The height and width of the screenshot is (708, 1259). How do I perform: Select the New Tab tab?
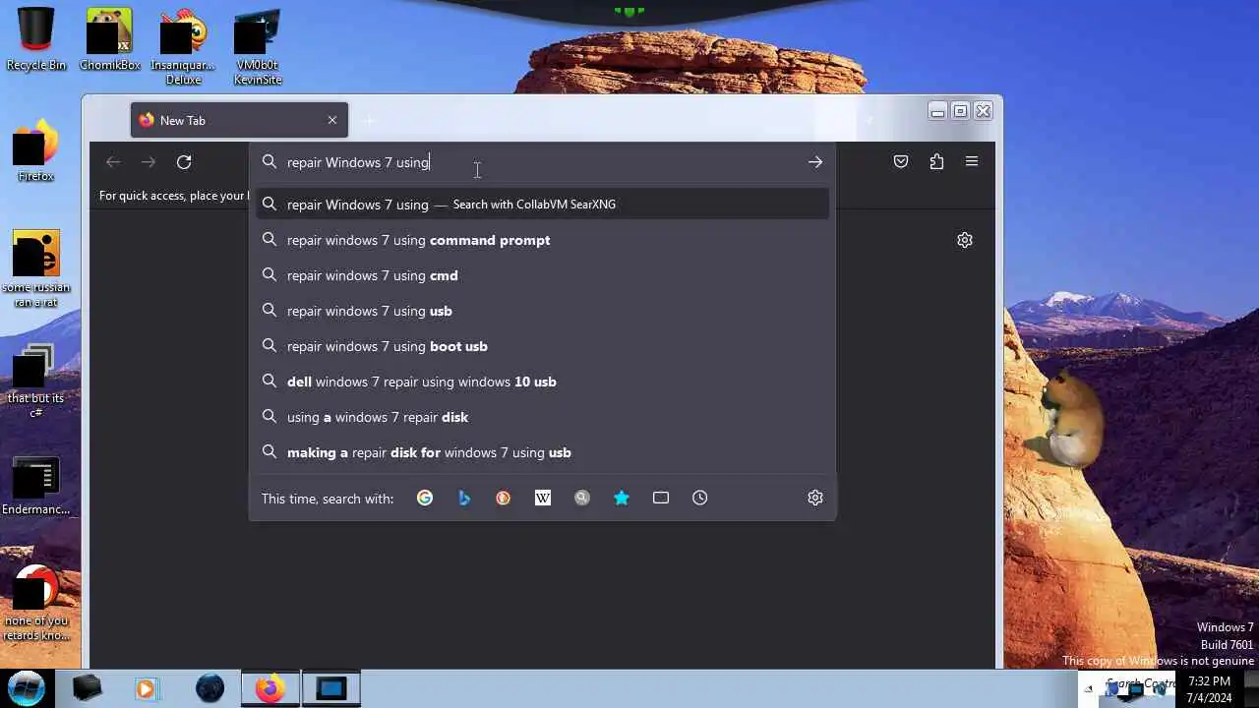[x=239, y=120]
